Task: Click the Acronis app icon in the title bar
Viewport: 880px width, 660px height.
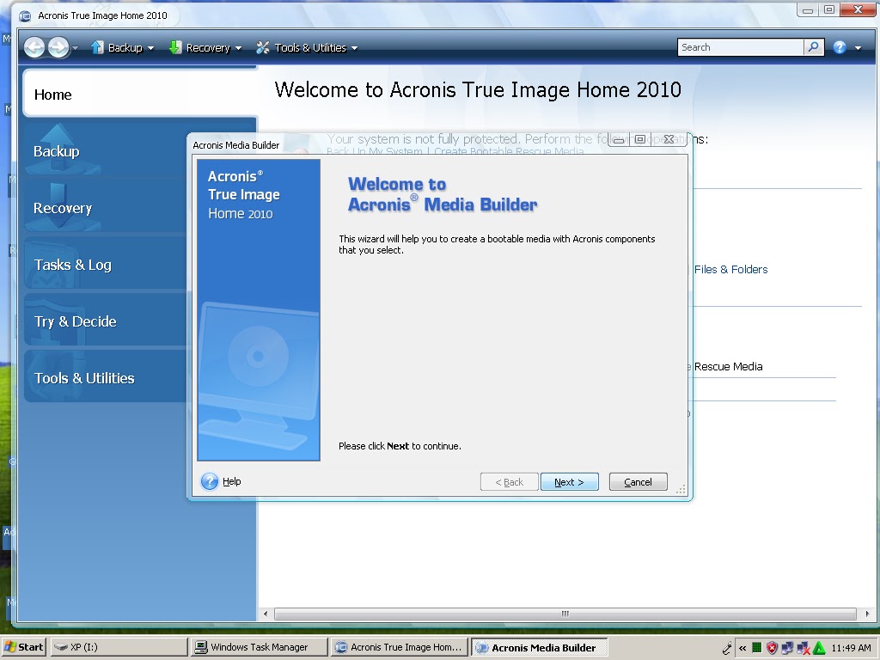Action: (x=25, y=15)
